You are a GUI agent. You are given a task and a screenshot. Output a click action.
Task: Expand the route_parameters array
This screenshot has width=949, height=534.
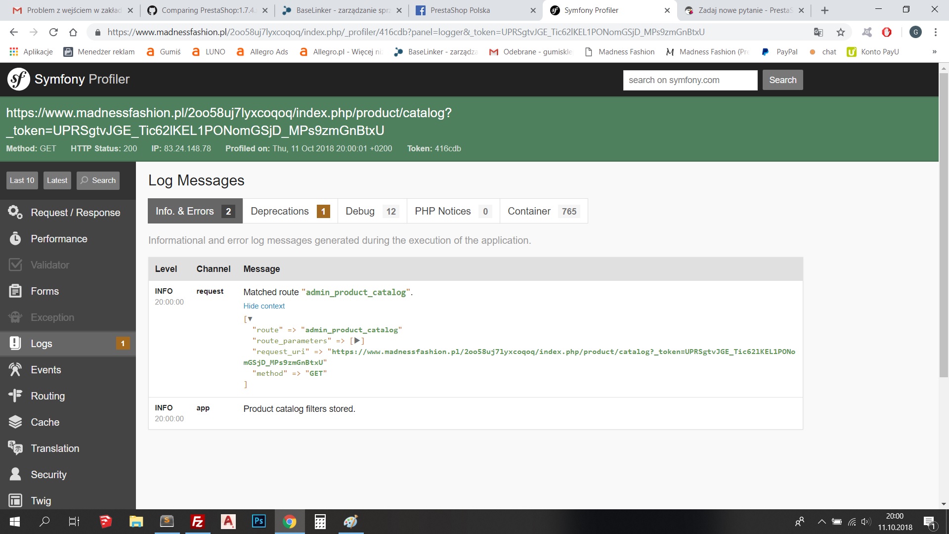click(x=357, y=341)
